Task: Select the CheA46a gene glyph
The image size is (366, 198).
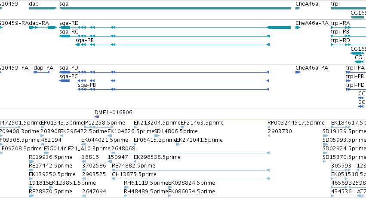Action: [298, 8]
